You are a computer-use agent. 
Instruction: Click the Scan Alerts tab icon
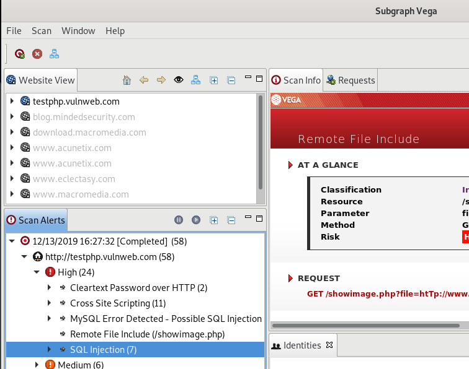[11, 220]
